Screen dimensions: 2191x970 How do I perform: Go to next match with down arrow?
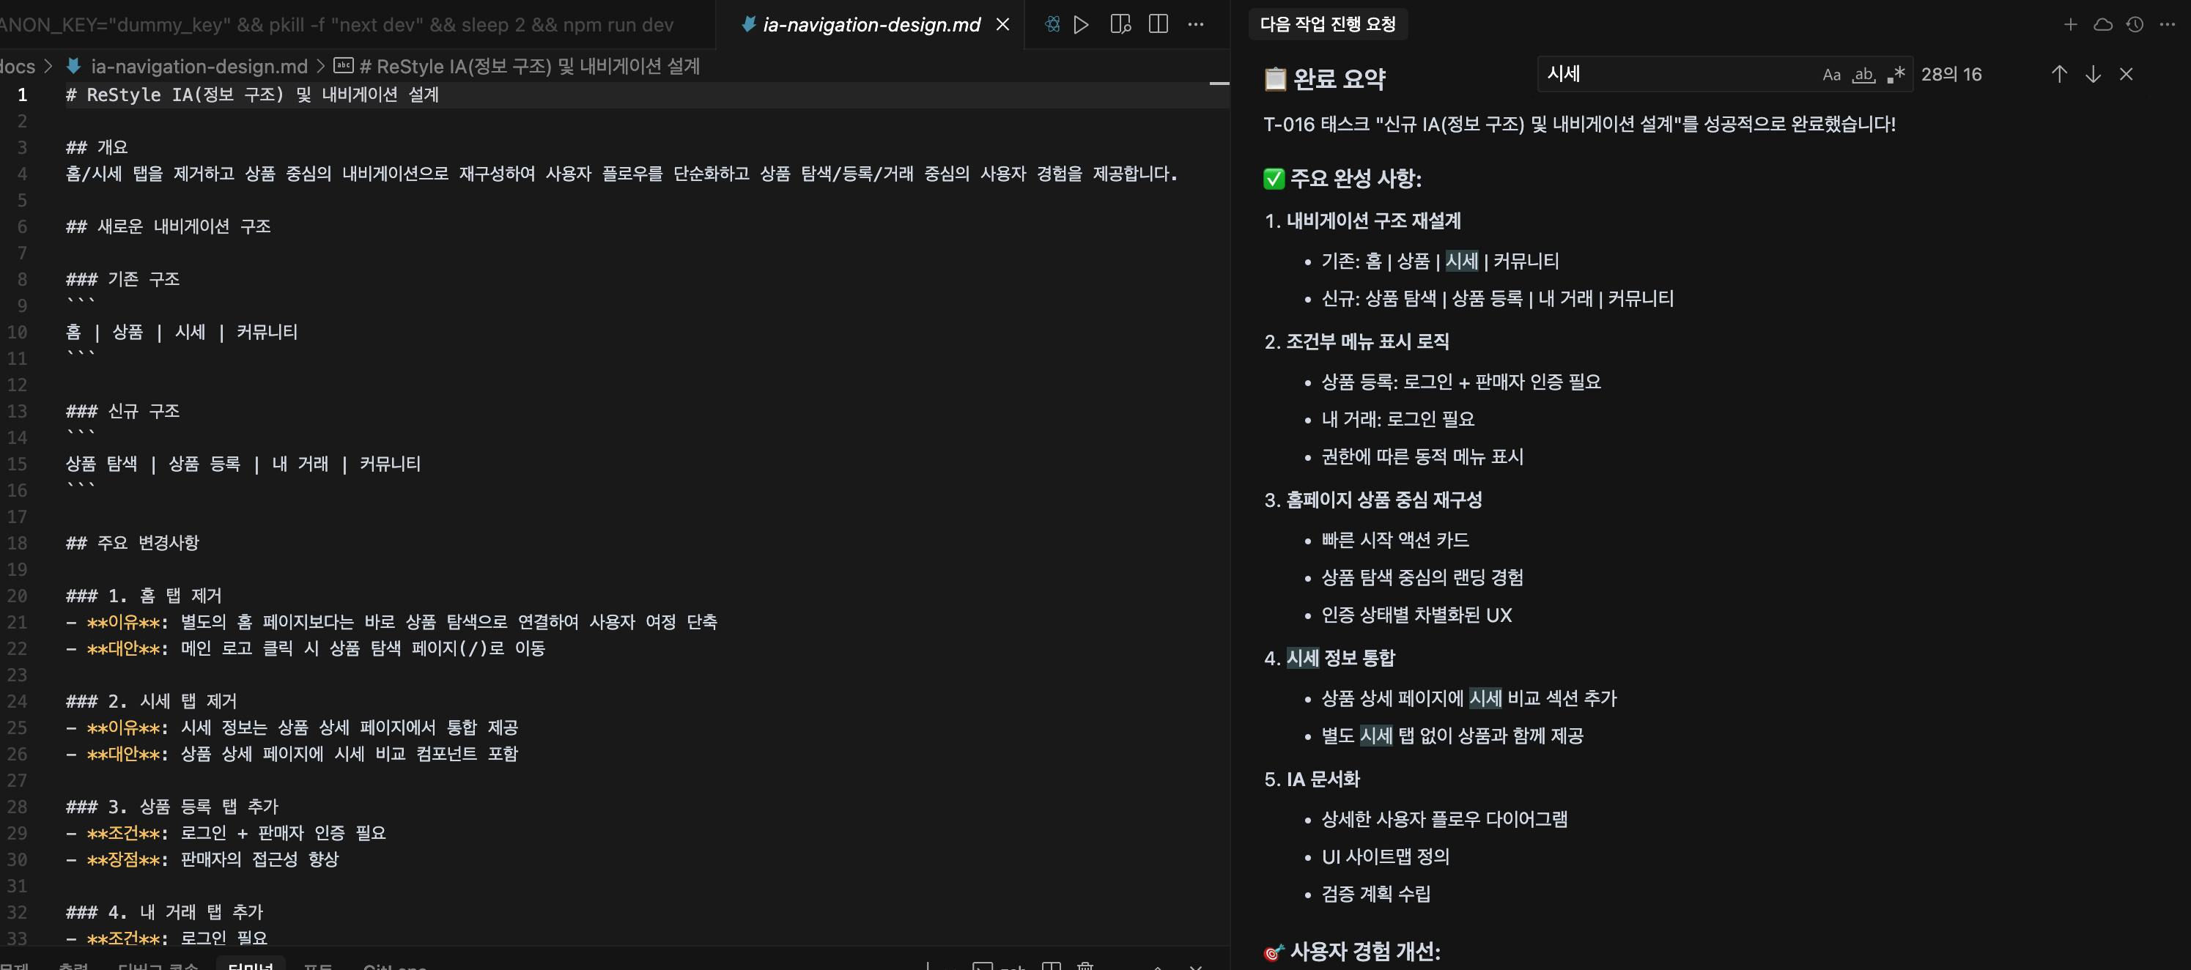coord(2092,75)
